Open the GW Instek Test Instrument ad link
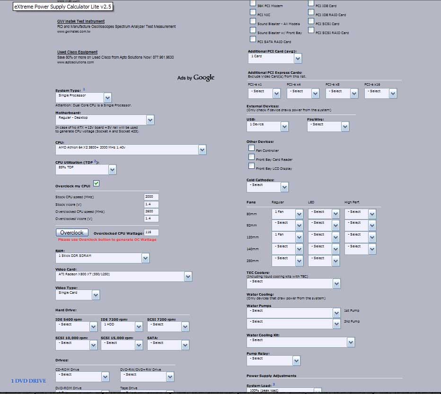Image resolution: width=441 pixels, height=394 pixels. (x=81, y=21)
